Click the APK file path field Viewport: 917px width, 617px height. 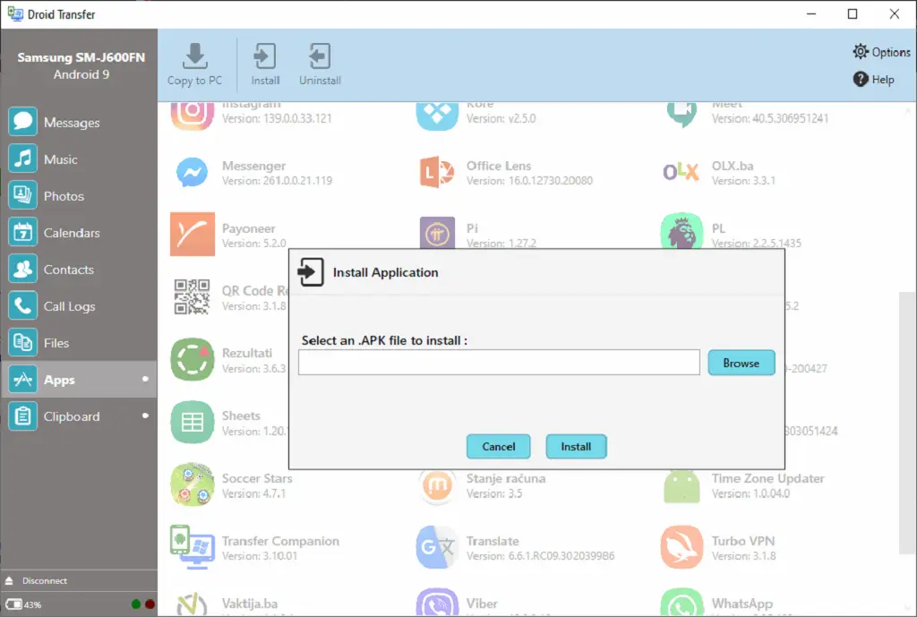pyautogui.click(x=499, y=363)
